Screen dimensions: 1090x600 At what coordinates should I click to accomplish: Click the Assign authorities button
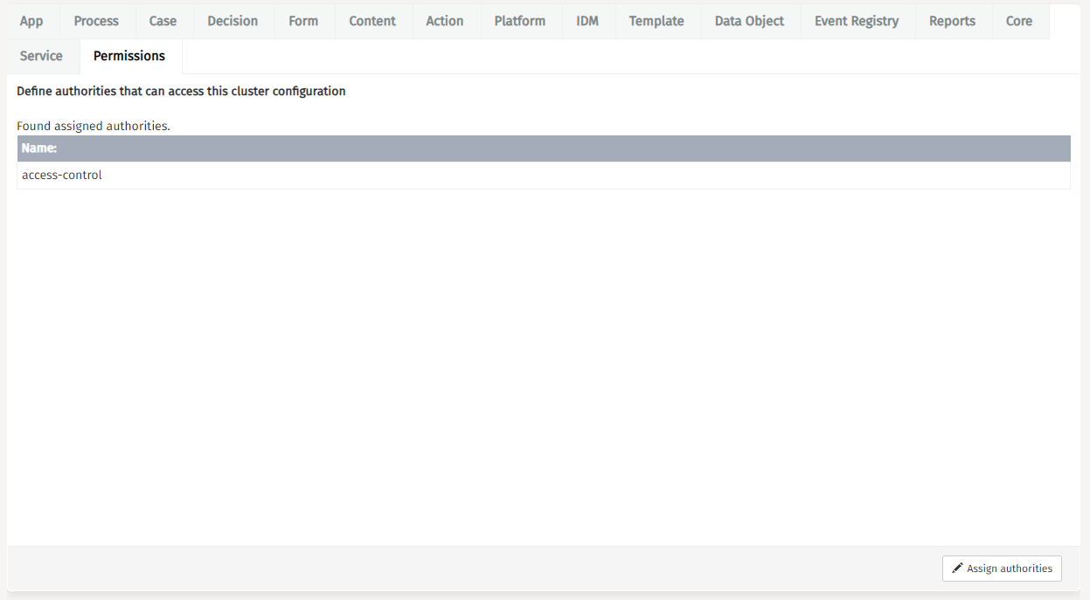pyautogui.click(x=1002, y=568)
